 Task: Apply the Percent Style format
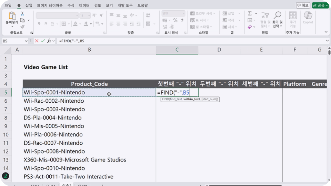coord(175,20)
